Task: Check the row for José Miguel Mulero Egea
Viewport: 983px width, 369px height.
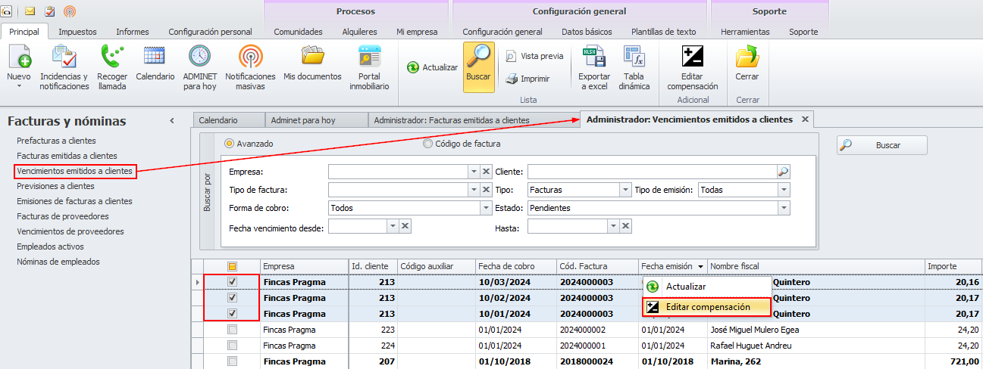Action: coord(233,330)
